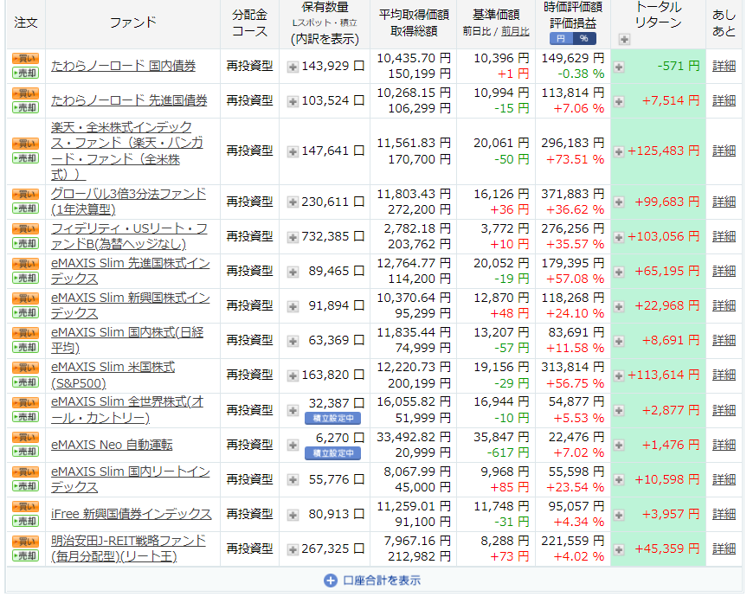Switch 評価損益 display to 円
Screen dimensions: 747x603
tap(561, 39)
